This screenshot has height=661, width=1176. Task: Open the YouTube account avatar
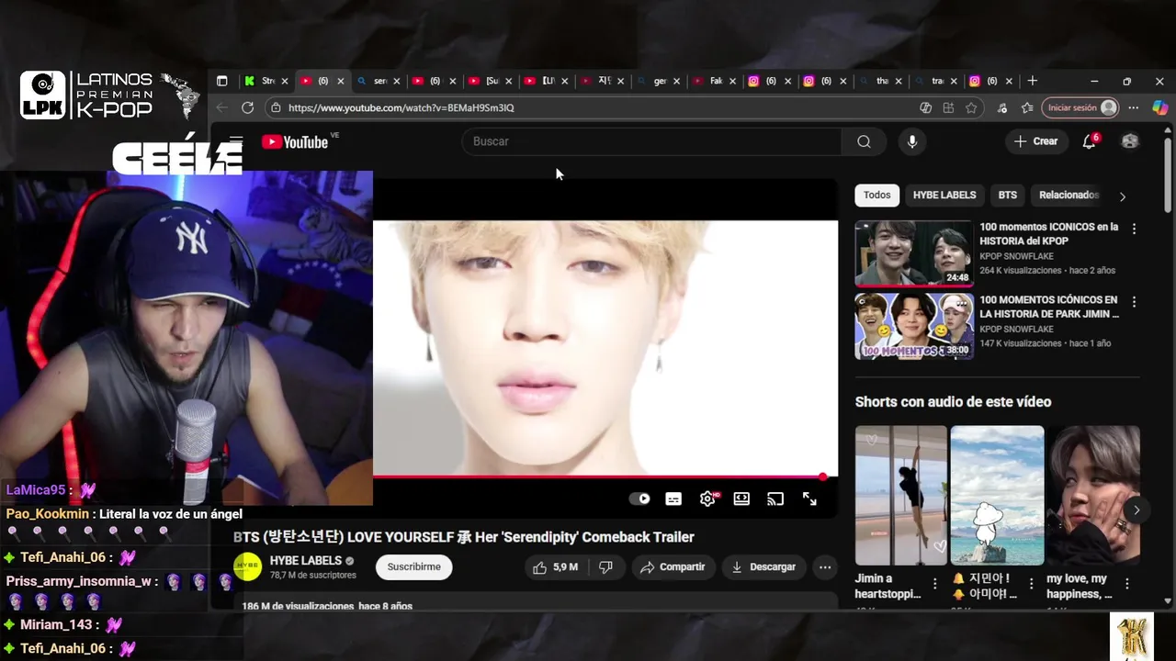click(1130, 141)
